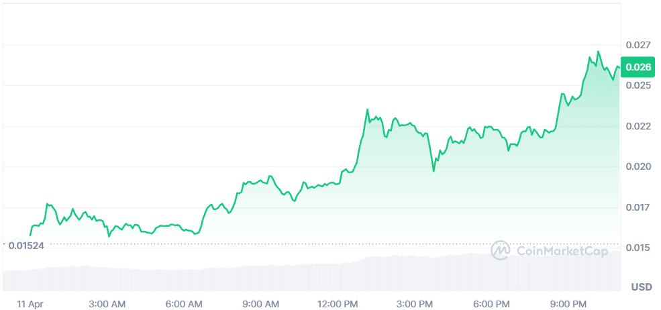Click the 0.027 price axis label
661x310 pixels.
638,45
